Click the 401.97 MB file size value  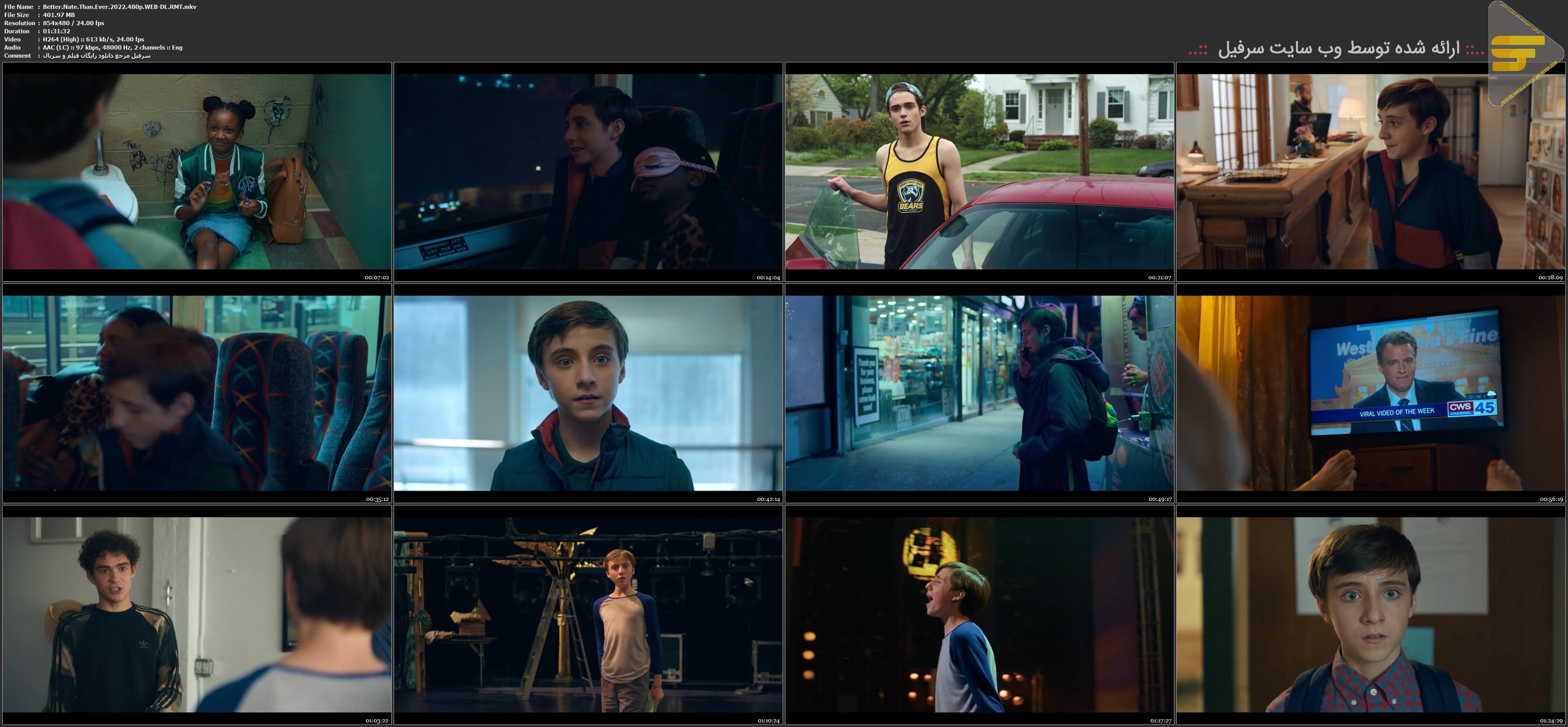[59, 15]
